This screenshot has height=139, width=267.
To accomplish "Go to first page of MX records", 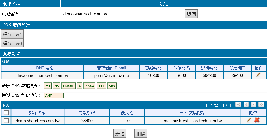I will click(x=238, y=105).
